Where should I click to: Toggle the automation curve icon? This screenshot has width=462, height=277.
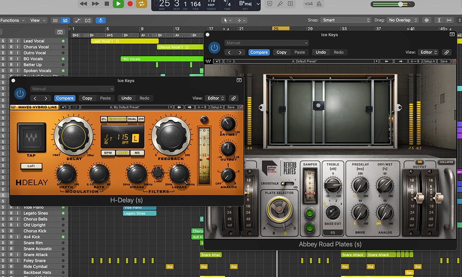click(78, 20)
